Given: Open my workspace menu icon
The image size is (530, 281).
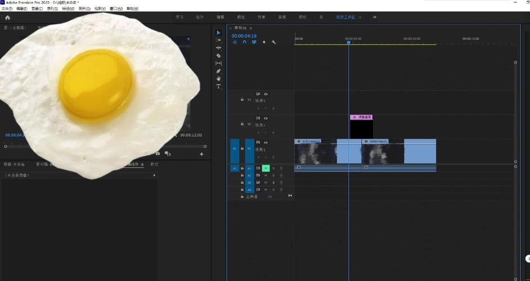Looking at the screenshot, I should click(x=360, y=17).
